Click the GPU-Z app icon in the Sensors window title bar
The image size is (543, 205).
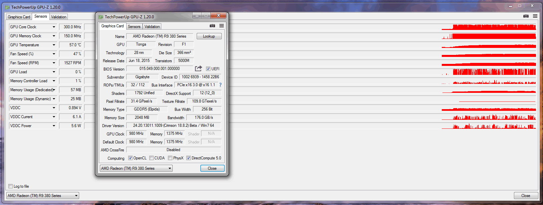7,7
